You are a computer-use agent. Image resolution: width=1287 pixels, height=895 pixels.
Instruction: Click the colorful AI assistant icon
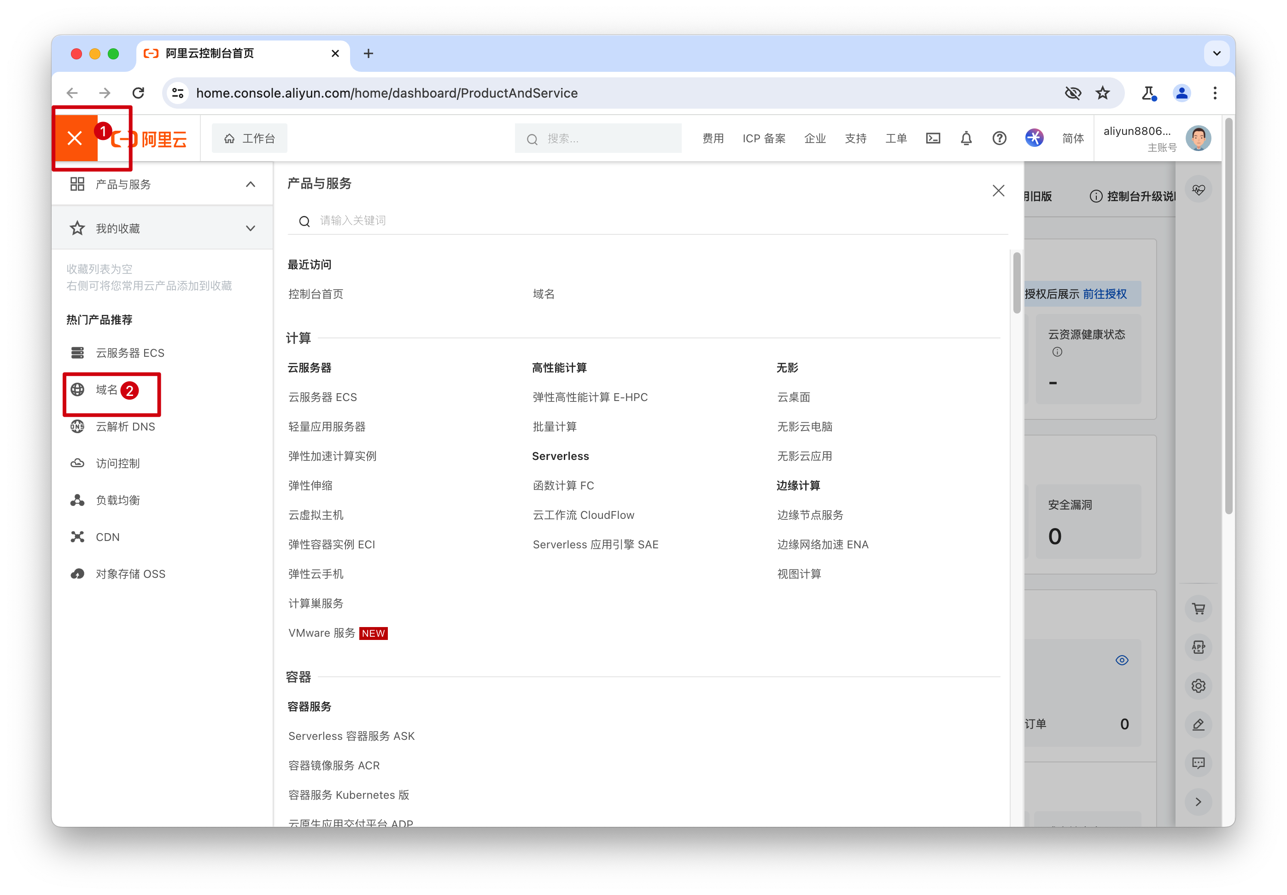pos(1034,138)
